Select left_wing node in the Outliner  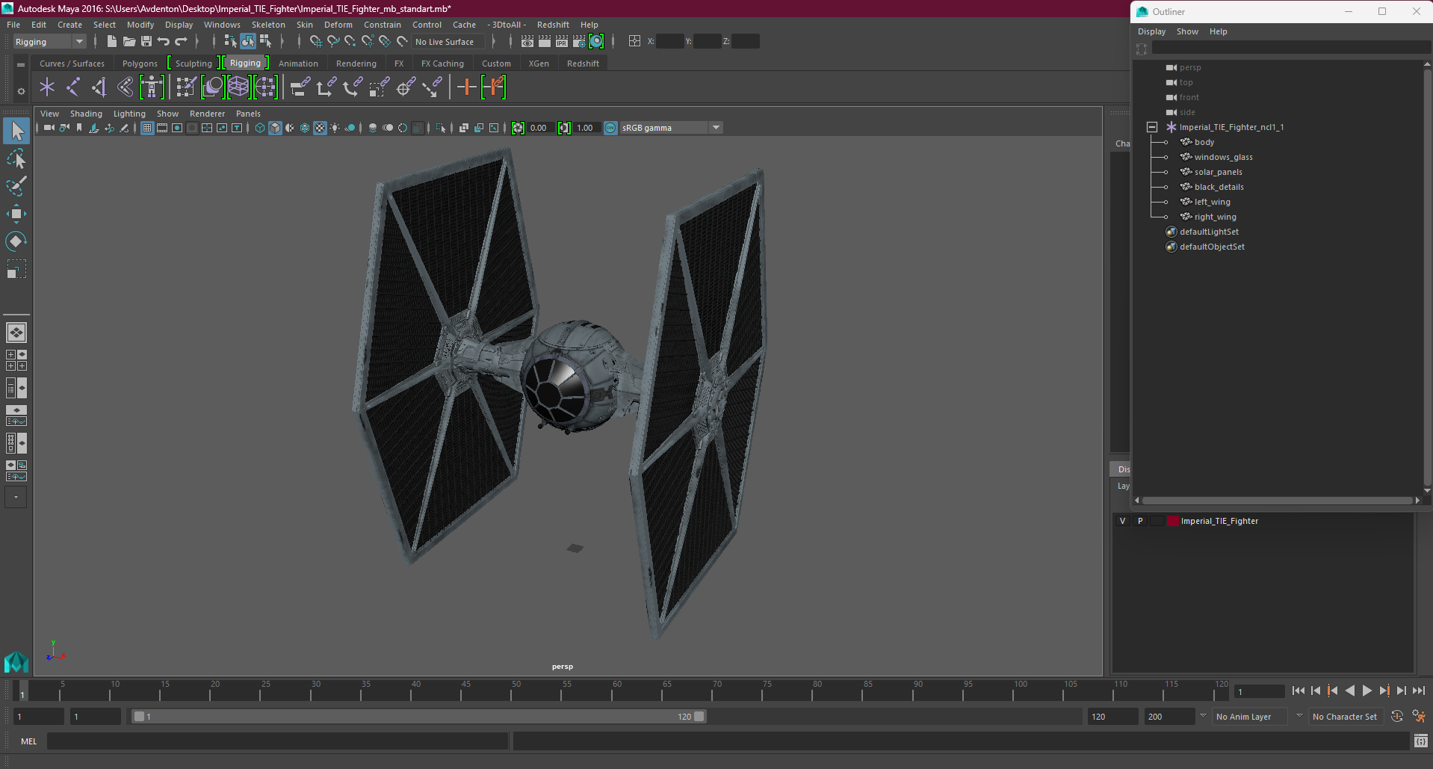coord(1212,202)
